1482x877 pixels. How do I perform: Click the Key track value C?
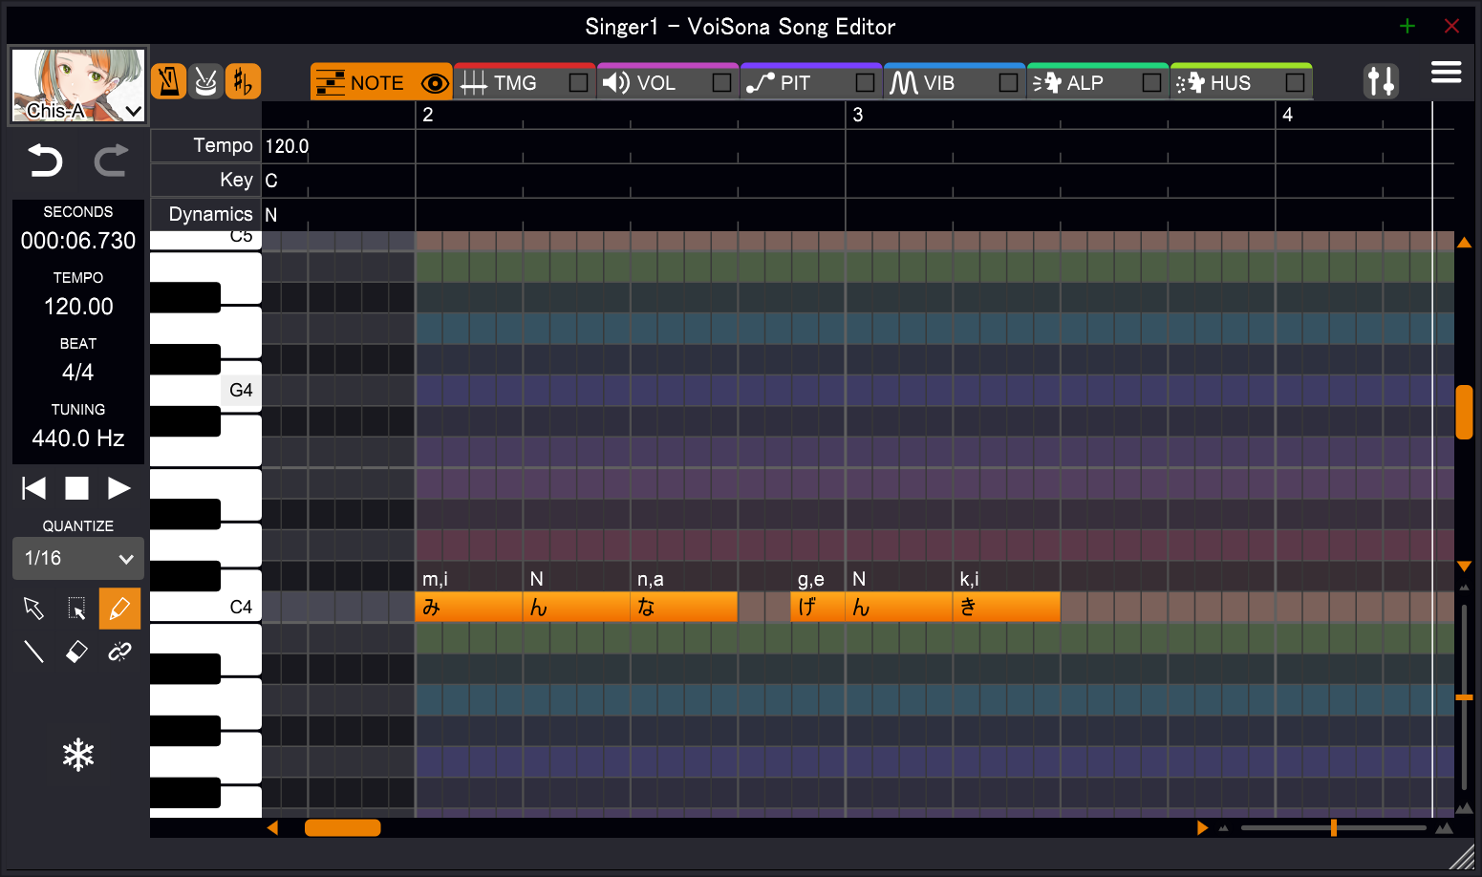coord(271,181)
